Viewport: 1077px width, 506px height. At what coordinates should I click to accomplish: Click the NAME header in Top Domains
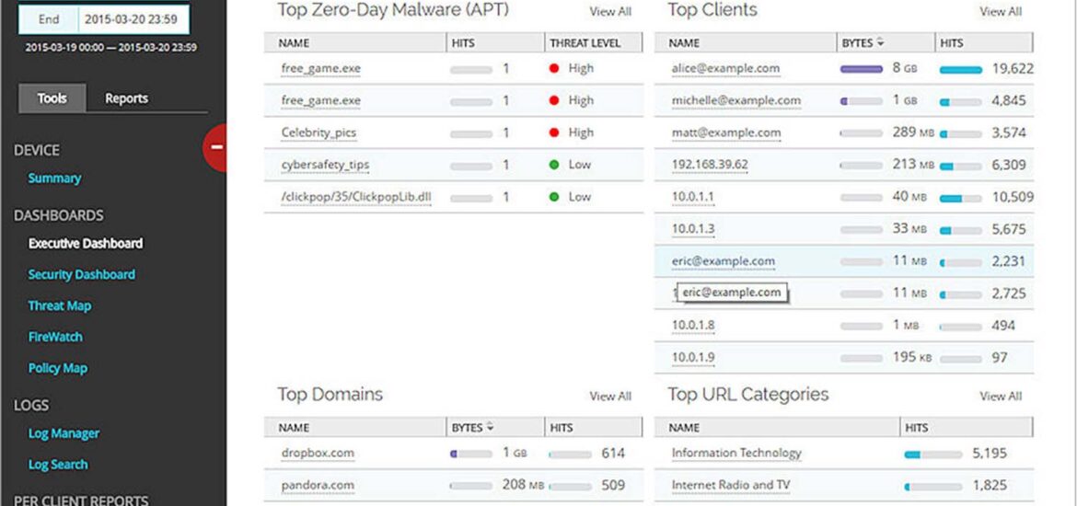coord(294,427)
